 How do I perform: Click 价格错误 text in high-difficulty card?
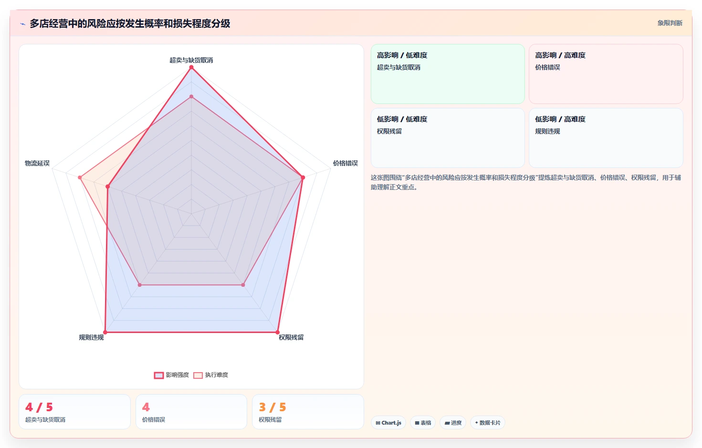coord(547,67)
